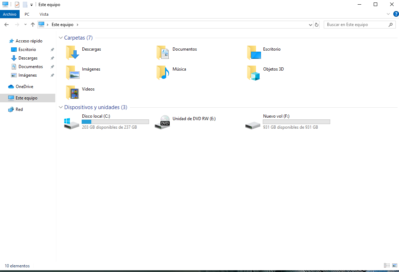Screen dimensions: 399x272
Task: Switch to the Vista ribbon tab
Action: (x=44, y=14)
